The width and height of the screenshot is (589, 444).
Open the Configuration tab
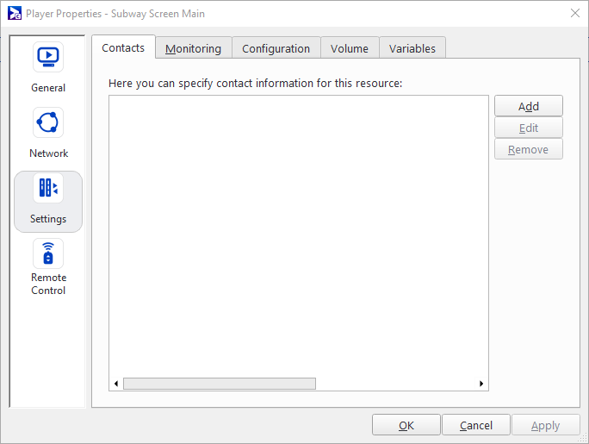(276, 49)
